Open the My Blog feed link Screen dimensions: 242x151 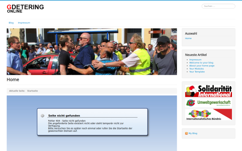(x=193, y=133)
